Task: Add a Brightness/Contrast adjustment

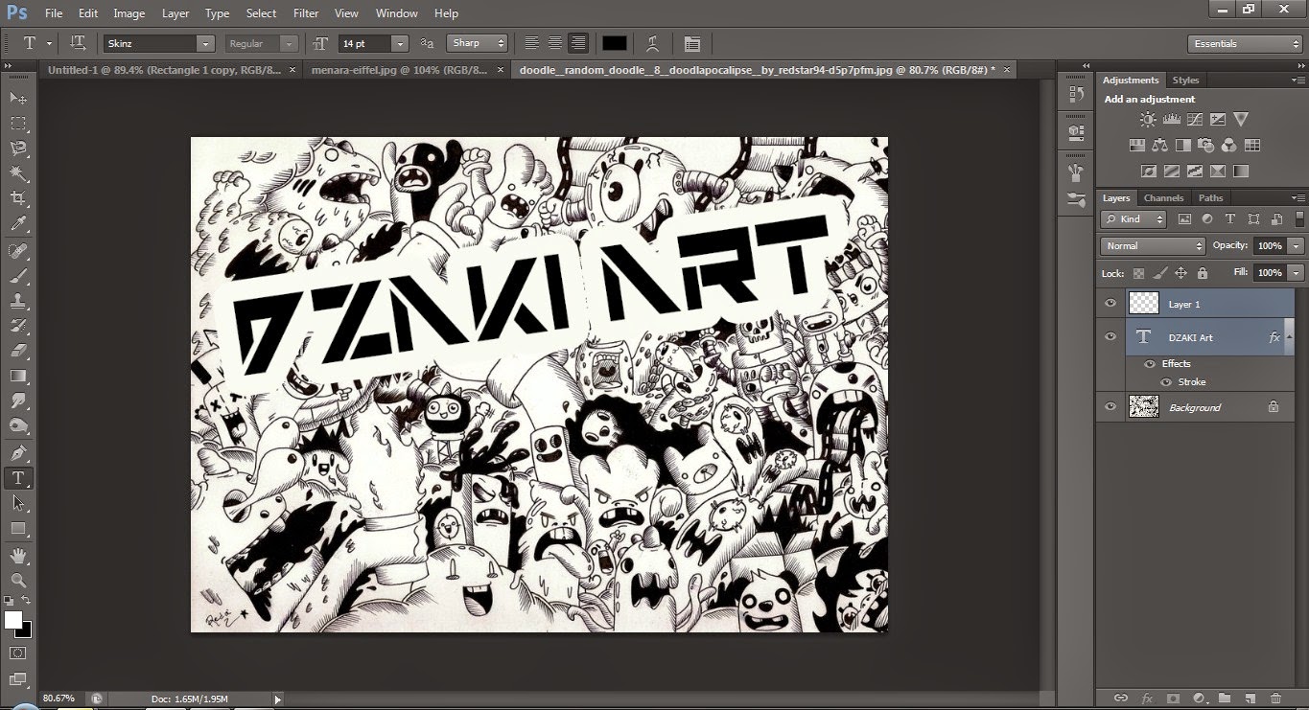Action: pos(1148,120)
